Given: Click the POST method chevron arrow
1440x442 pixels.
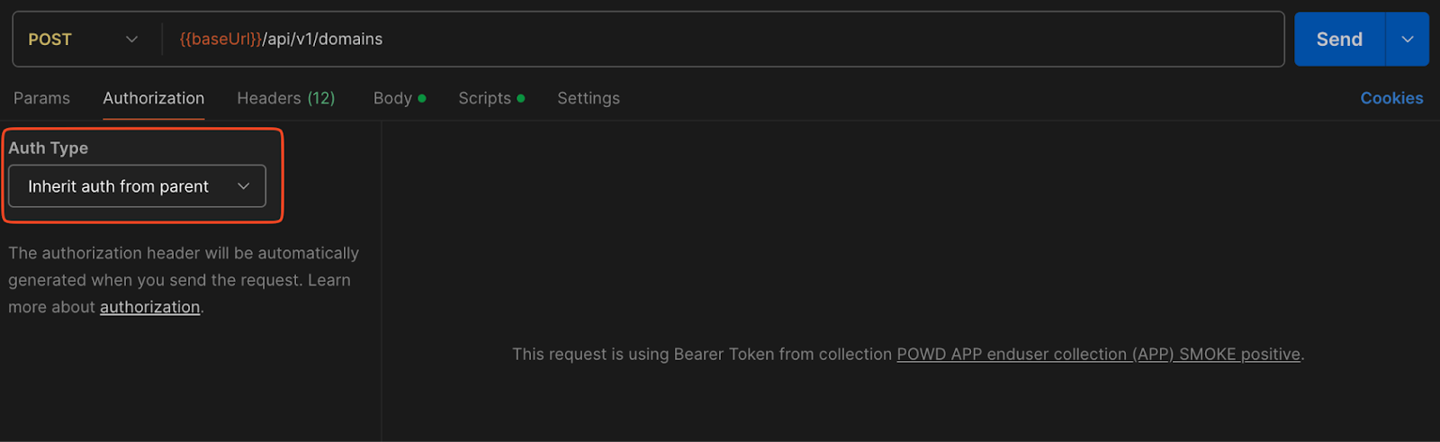Looking at the screenshot, I should (x=131, y=40).
